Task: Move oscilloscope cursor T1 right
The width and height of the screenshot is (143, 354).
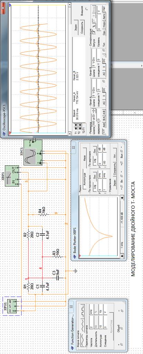Action: tap(76, 125)
